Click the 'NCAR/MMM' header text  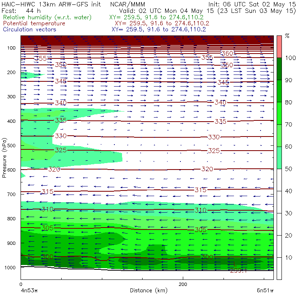tap(128, 4)
